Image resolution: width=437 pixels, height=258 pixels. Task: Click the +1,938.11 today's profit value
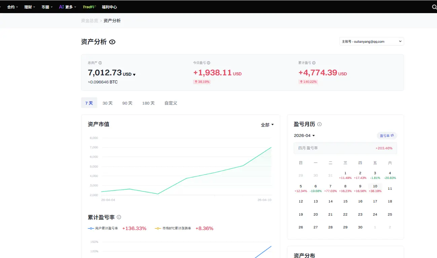click(x=212, y=72)
